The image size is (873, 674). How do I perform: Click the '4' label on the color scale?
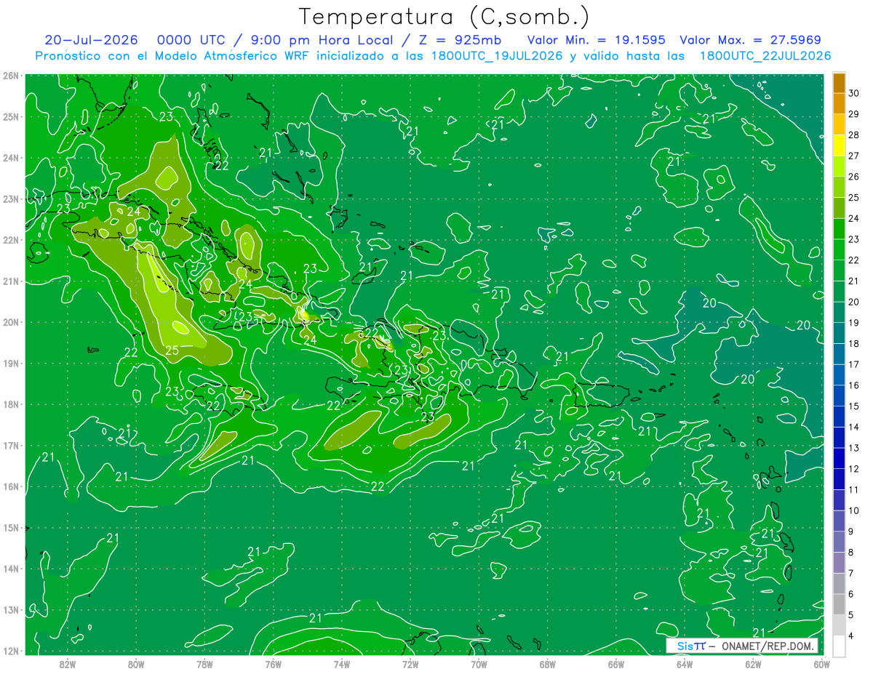pyautogui.click(x=851, y=636)
